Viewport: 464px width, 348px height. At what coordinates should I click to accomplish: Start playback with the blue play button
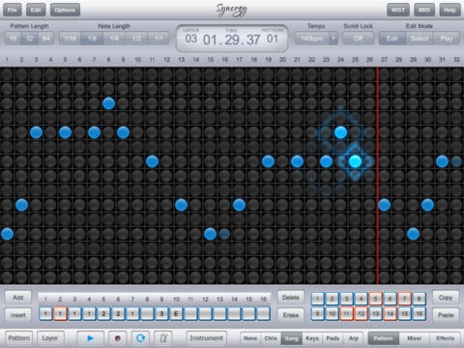pos(90,338)
